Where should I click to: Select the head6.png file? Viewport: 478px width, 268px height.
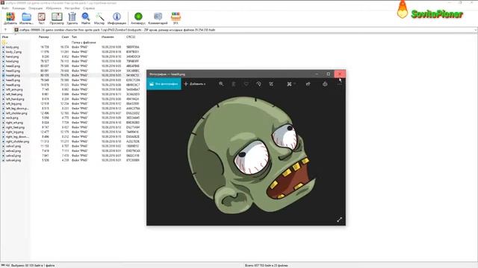[13, 85]
